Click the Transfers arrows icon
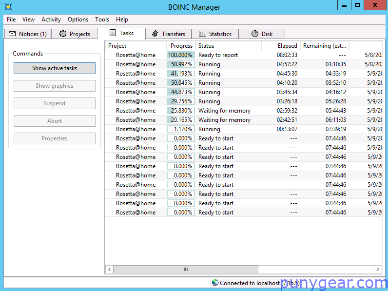 [155, 34]
